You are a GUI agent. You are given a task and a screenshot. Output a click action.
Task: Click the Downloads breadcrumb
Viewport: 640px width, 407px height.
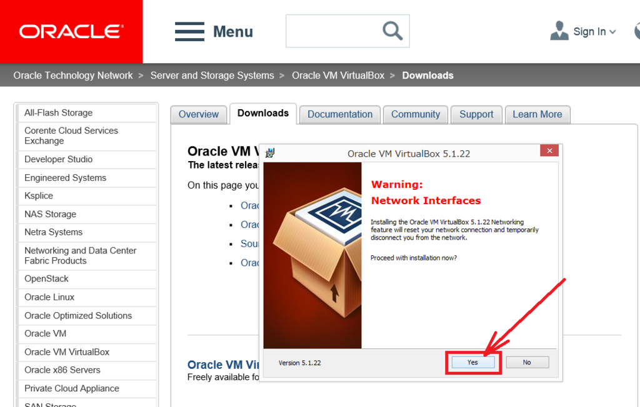click(x=427, y=76)
